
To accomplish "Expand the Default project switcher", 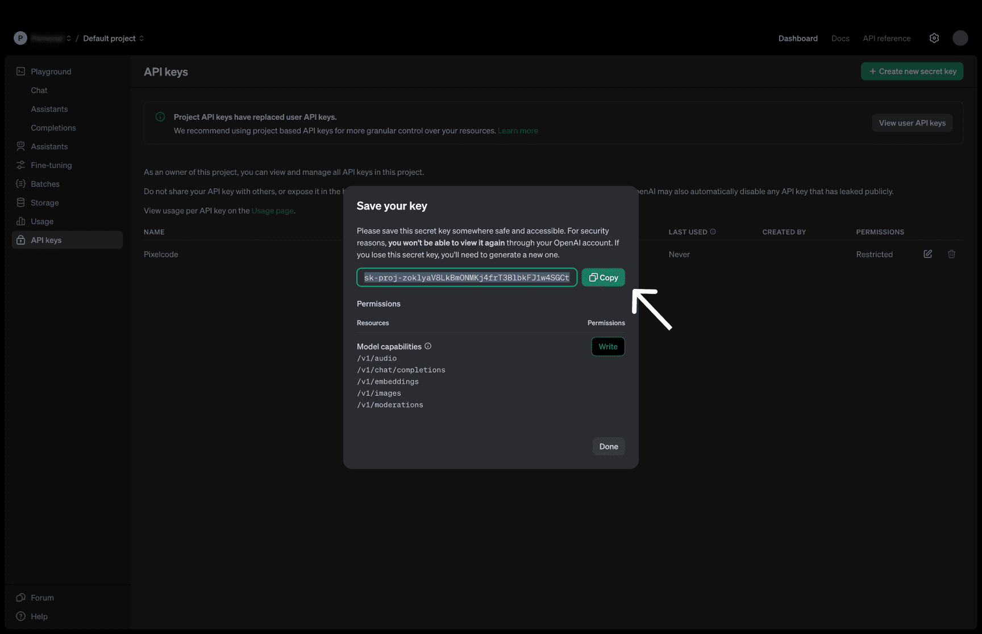I will coord(113,39).
